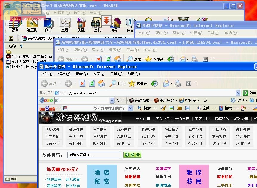This screenshot has height=188, width=257.
Task: Click 后退 (Back) in the 就去外挂网 browser window
Action: [x=48, y=83]
